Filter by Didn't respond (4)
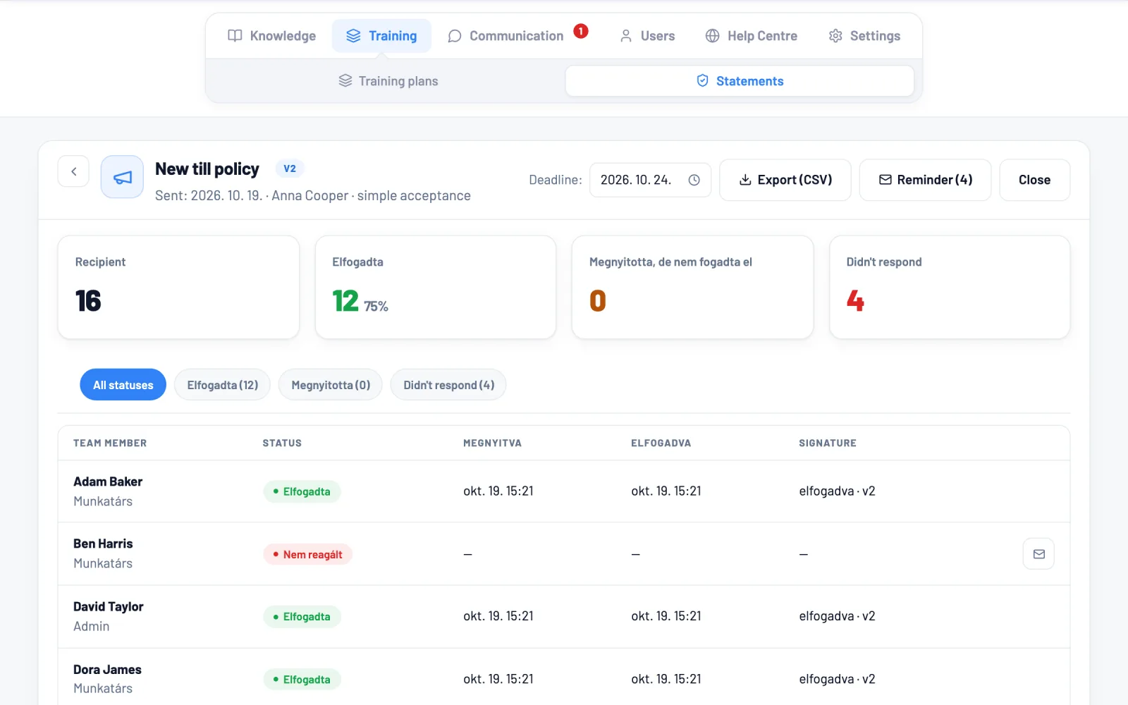Screen dimensions: 1128x705 point(448,385)
